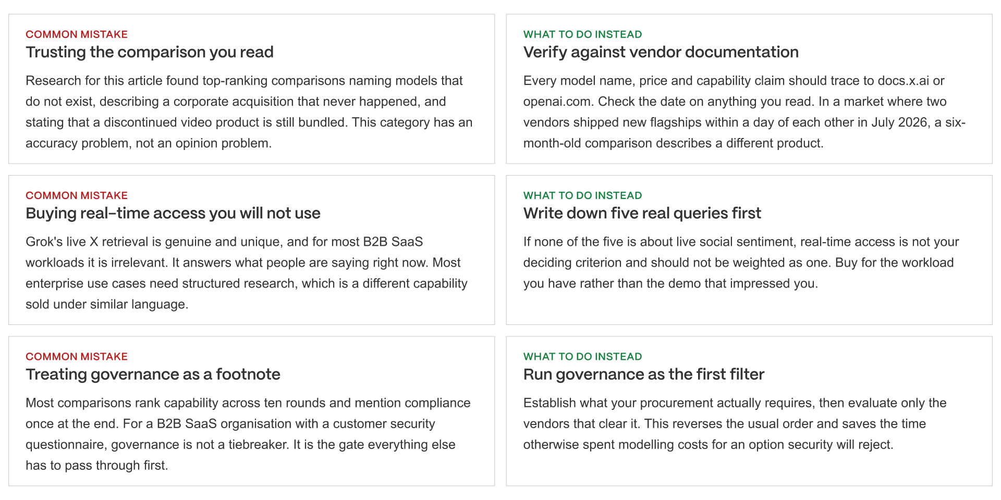Click the paragraph starting 'Research for this article'

pos(249,112)
